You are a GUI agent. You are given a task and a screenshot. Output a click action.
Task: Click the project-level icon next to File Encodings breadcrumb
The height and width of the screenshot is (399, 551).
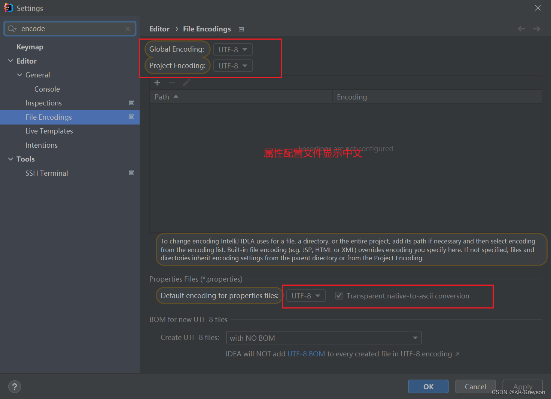tap(241, 29)
